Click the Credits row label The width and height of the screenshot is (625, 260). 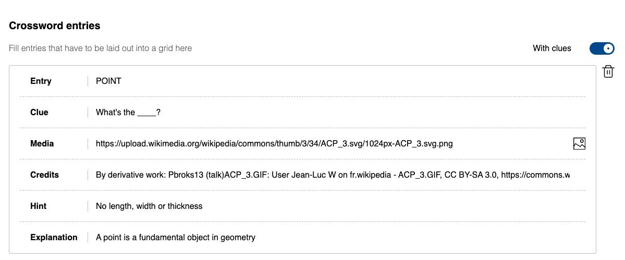click(44, 175)
